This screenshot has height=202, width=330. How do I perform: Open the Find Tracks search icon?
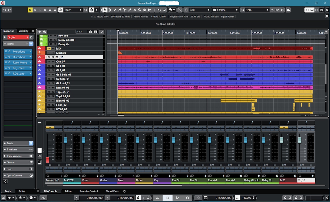(x=101, y=32)
